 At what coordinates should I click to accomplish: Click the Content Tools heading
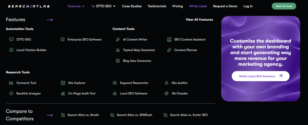[124, 29]
